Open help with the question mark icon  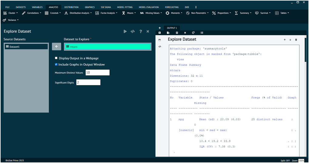tap(140, 31)
